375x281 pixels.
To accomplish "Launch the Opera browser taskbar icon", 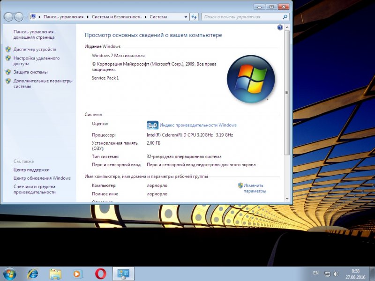I will (x=100, y=274).
